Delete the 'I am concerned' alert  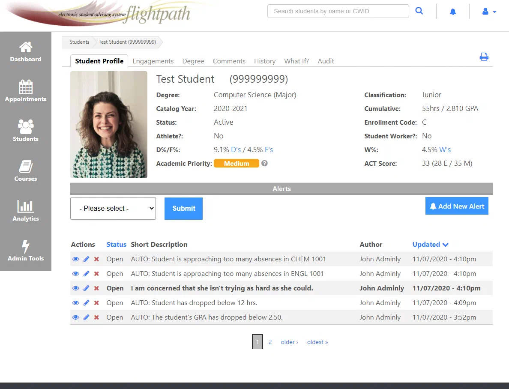pos(96,288)
